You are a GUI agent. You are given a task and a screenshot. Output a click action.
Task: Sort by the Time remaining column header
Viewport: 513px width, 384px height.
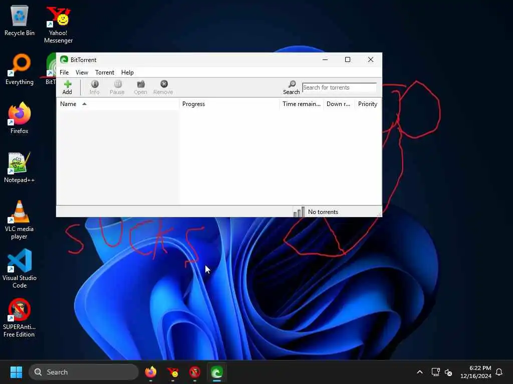pyautogui.click(x=301, y=104)
